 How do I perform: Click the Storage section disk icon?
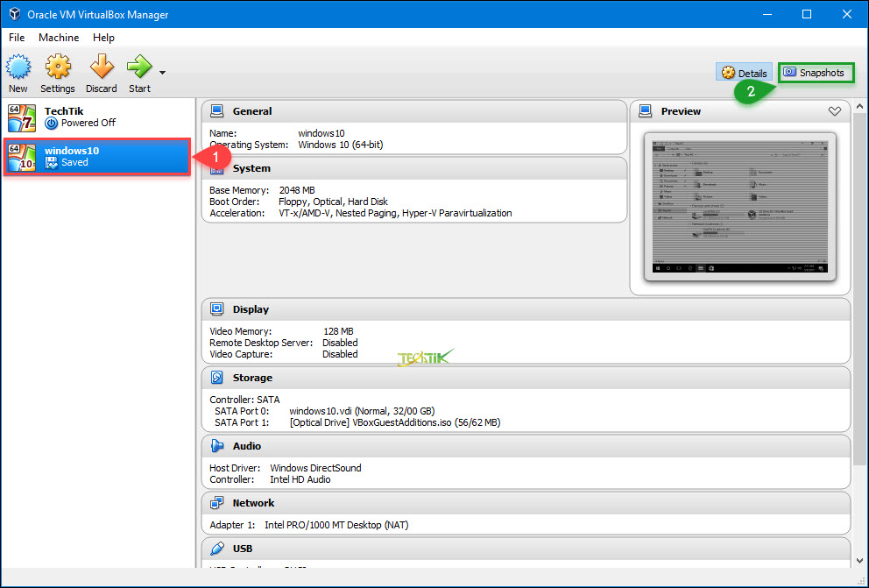(216, 378)
